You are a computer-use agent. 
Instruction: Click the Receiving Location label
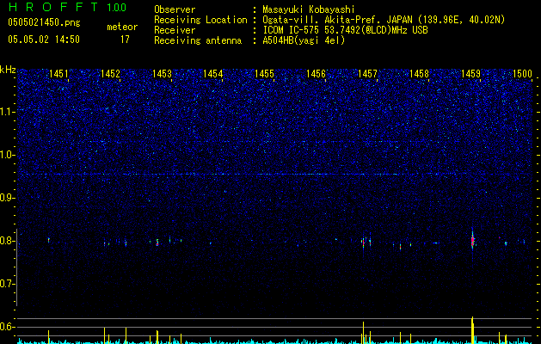tap(200, 20)
